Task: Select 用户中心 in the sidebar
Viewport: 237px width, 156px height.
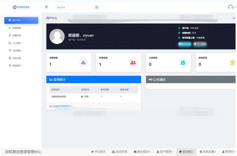Action: [x=21, y=20]
